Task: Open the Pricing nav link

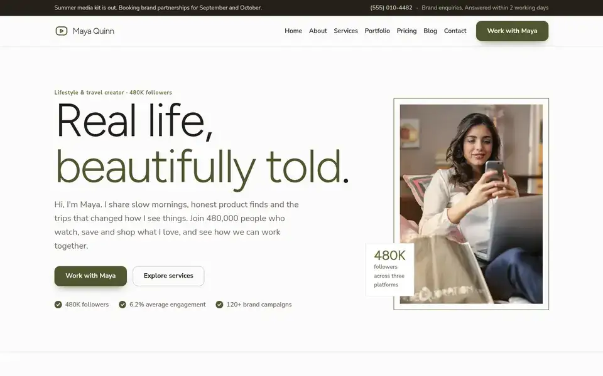Action: (x=406, y=31)
